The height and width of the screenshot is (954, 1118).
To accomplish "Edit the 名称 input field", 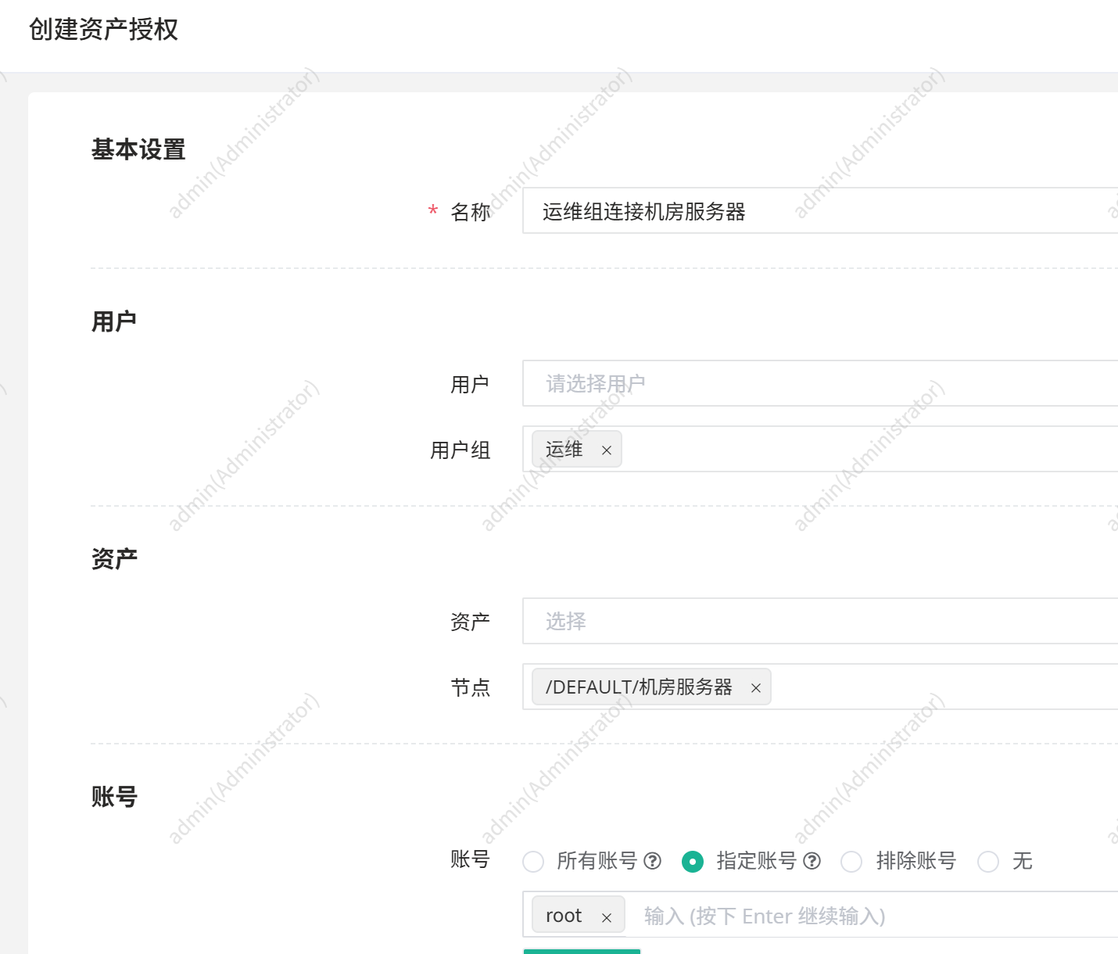I will pyautogui.click(x=820, y=210).
